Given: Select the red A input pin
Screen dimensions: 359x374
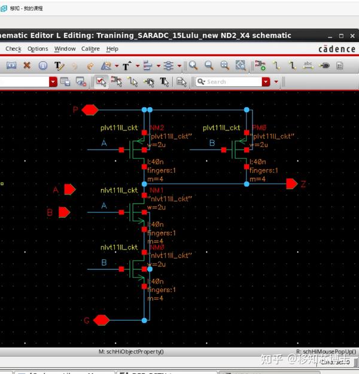Looking at the screenshot, I should pyautogui.click(x=70, y=189).
